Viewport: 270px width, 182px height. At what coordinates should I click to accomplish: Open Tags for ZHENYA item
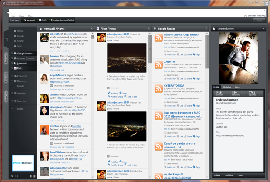coord(196,79)
